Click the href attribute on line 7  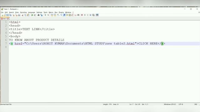tap(18, 44)
